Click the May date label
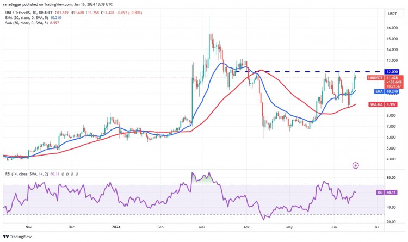408x242 pixels. pyautogui.click(x=289, y=227)
